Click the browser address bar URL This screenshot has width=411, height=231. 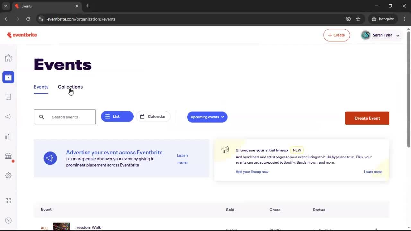[x=81, y=19]
